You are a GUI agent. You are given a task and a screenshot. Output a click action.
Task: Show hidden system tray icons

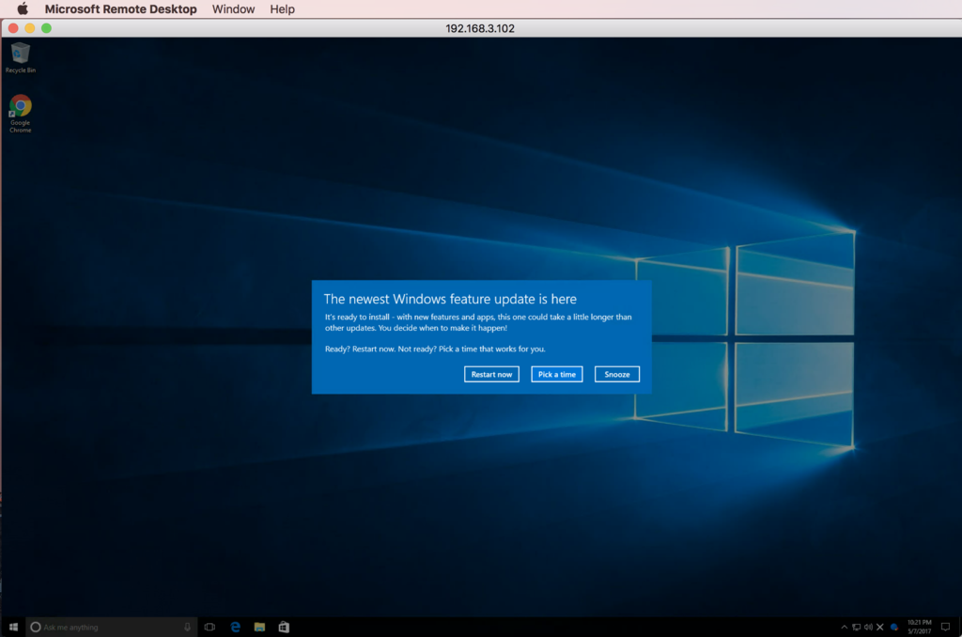pyautogui.click(x=845, y=628)
